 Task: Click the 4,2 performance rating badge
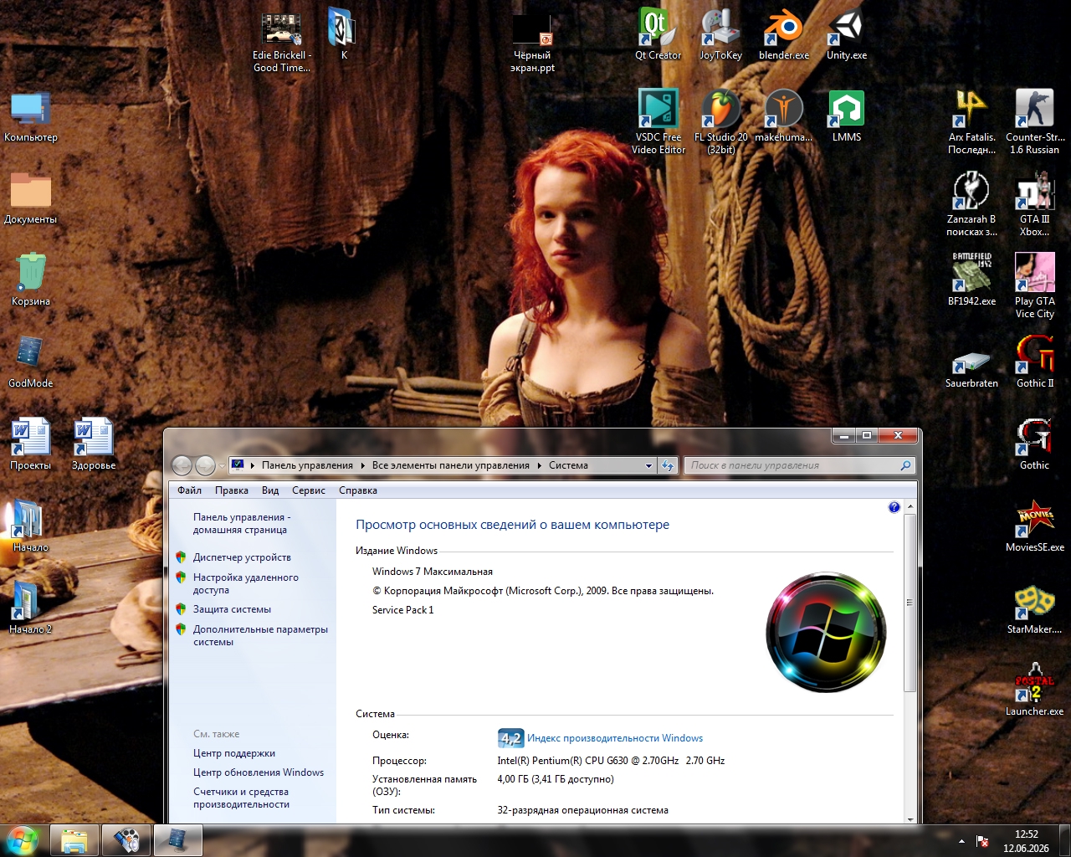point(510,738)
